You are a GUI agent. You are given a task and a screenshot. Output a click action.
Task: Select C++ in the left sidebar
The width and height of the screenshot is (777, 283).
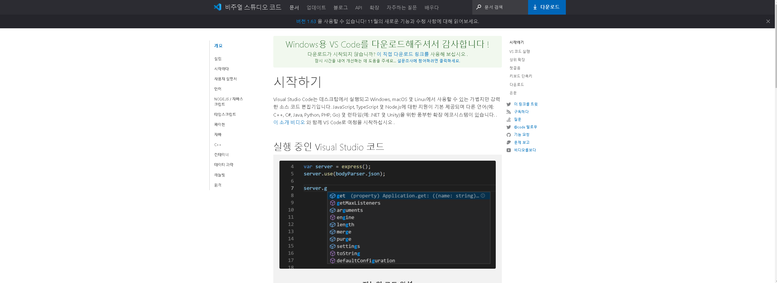[x=218, y=145]
